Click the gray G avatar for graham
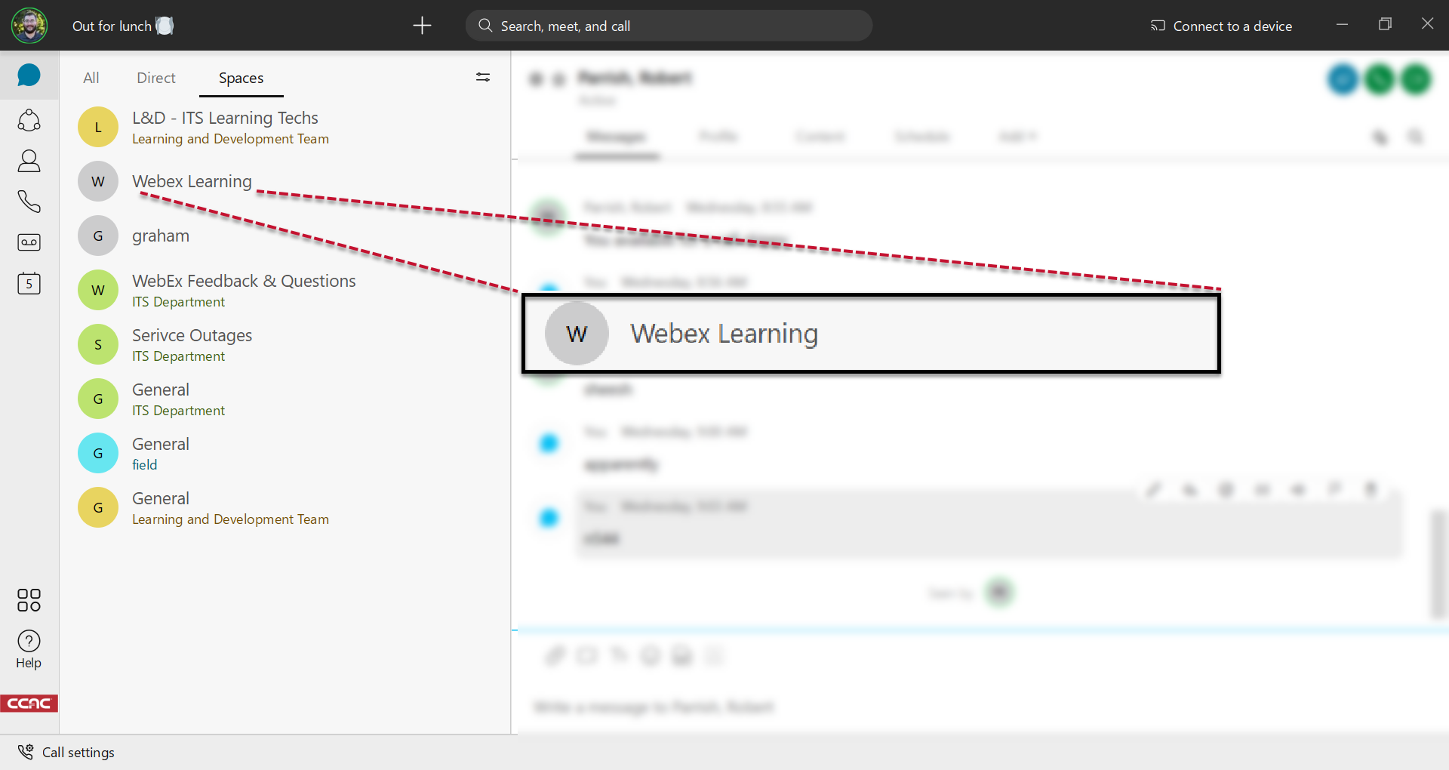Viewport: 1449px width, 770px height. point(98,236)
